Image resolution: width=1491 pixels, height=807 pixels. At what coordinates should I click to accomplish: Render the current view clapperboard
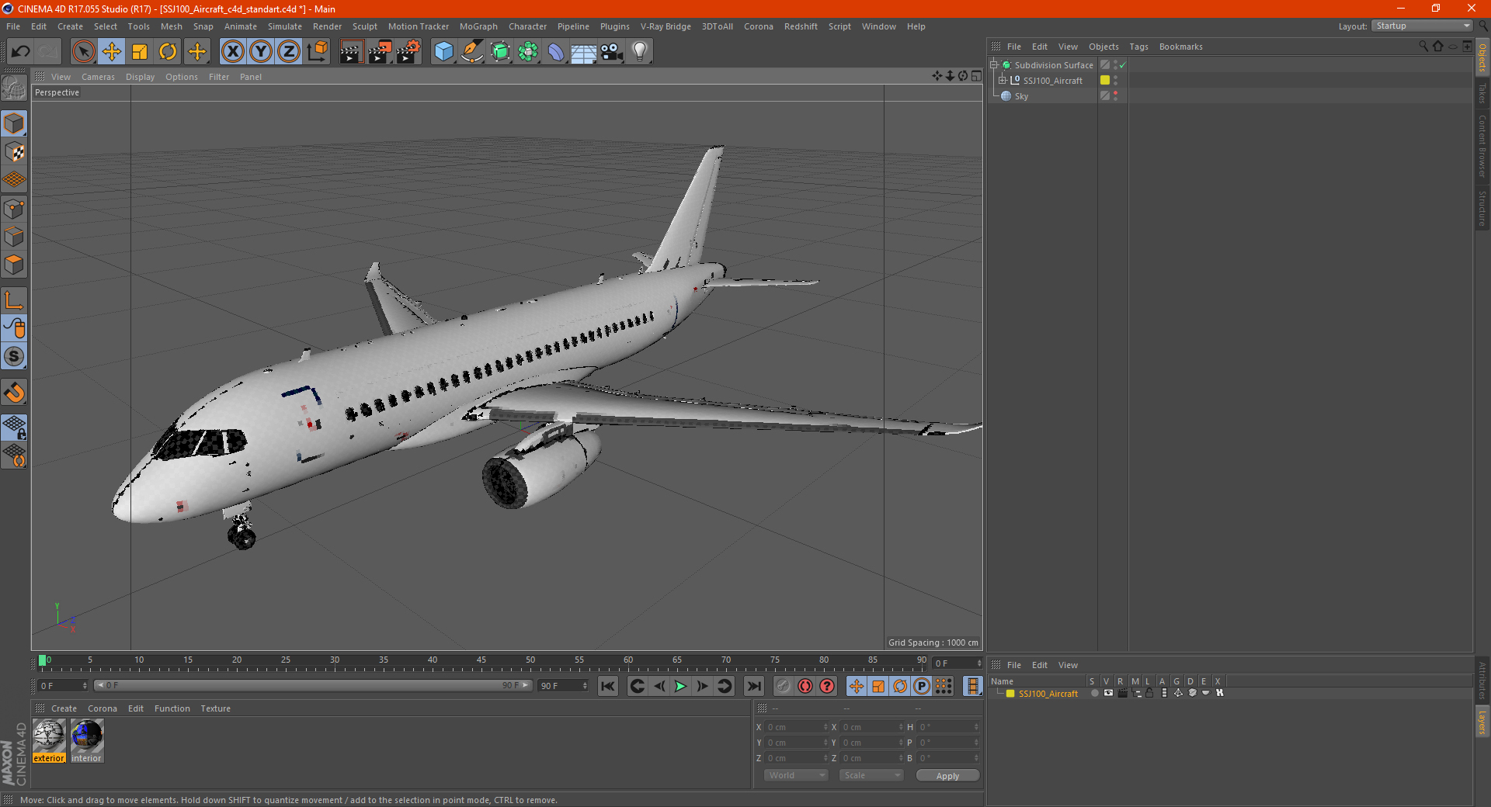click(x=351, y=52)
